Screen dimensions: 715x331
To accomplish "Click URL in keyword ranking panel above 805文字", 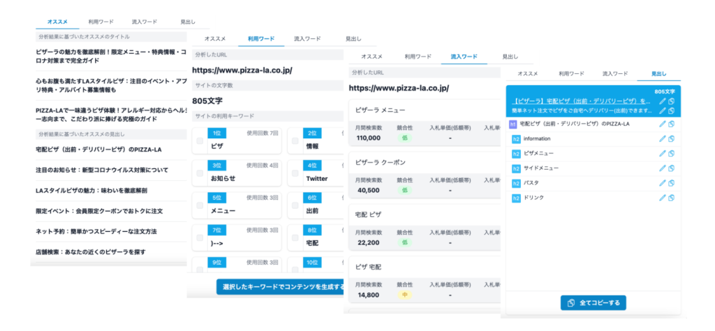I will [242, 71].
